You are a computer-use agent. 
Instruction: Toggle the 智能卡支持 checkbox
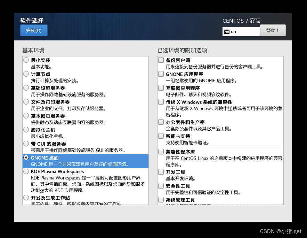pos(161,136)
